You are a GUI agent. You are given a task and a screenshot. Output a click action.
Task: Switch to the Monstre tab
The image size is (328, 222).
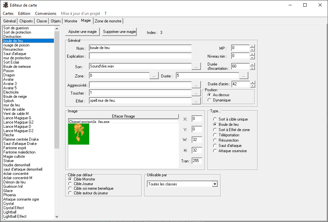click(71, 21)
